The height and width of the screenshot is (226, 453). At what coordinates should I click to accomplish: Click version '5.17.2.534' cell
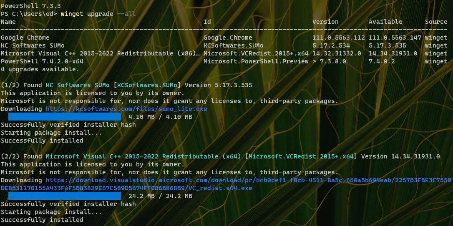331,45
